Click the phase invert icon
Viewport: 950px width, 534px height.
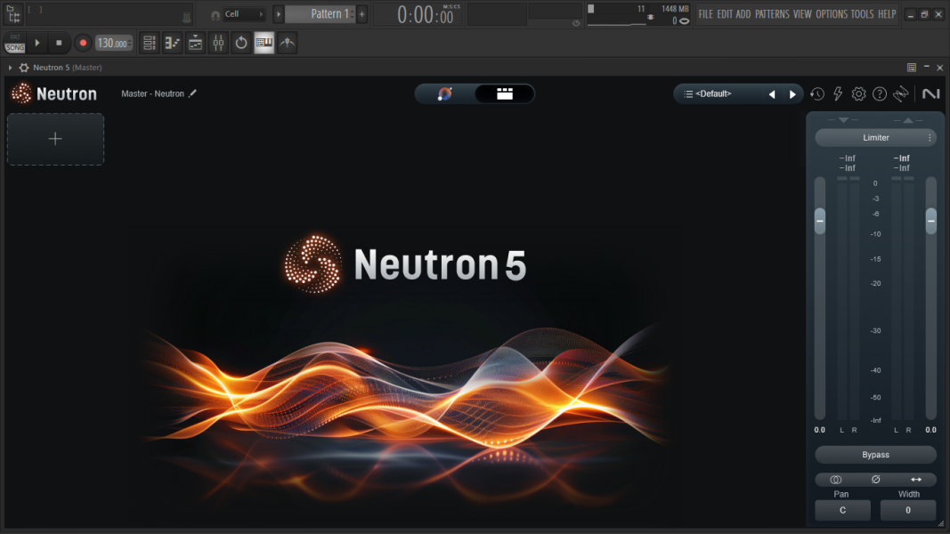tap(875, 479)
